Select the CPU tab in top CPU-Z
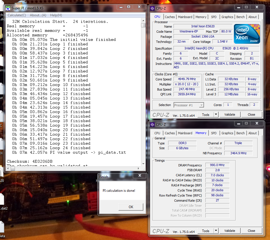Screen dimensions: 270x240 [157, 17]
